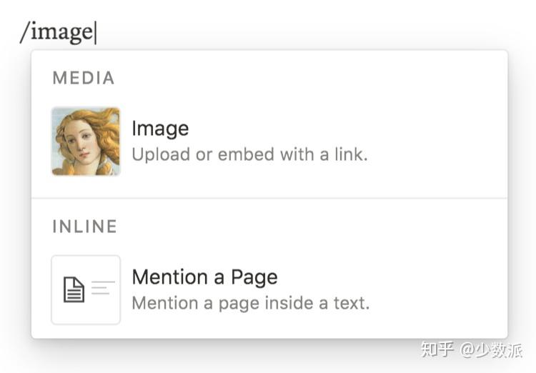Screen dimensions: 536x373
Task: Click the document glyph in Mention icon
Action: pyautogui.click(x=74, y=289)
